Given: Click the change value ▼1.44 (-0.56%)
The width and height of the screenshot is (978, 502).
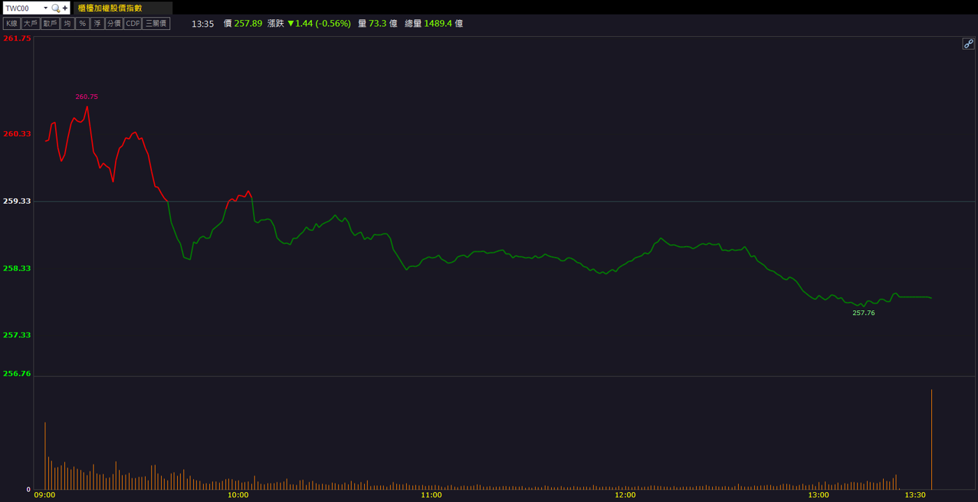Looking at the screenshot, I should point(319,24).
